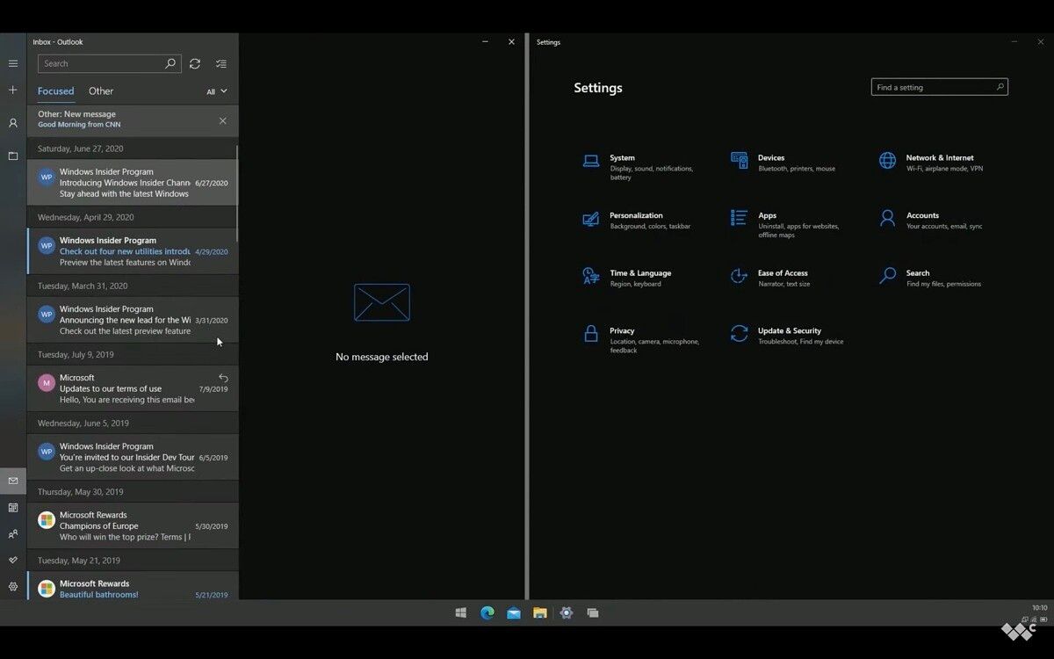This screenshot has width=1054, height=659.
Task: Open the Mail view in Outlook sidebar
Action: (12, 481)
